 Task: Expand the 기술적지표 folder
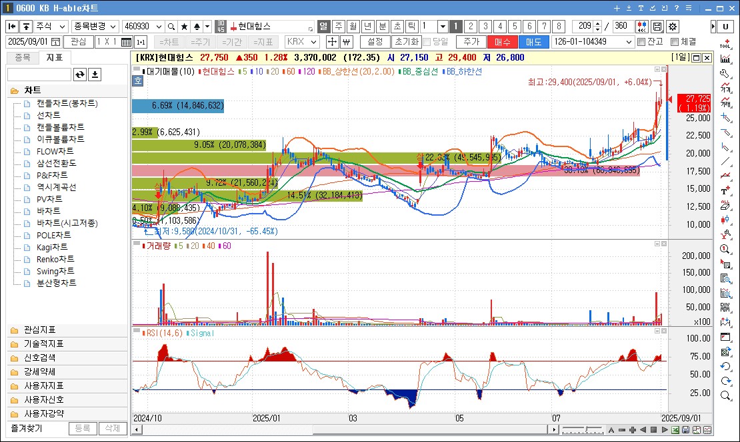[x=44, y=343]
